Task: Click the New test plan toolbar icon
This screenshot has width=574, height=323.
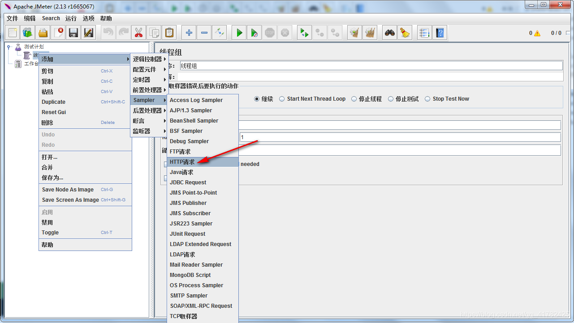Action: (13, 33)
